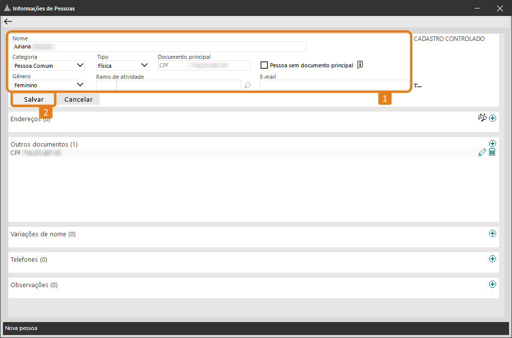This screenshot has height=338, width=512.
Task: Open the Categoria dropdown
Action: 49,65
